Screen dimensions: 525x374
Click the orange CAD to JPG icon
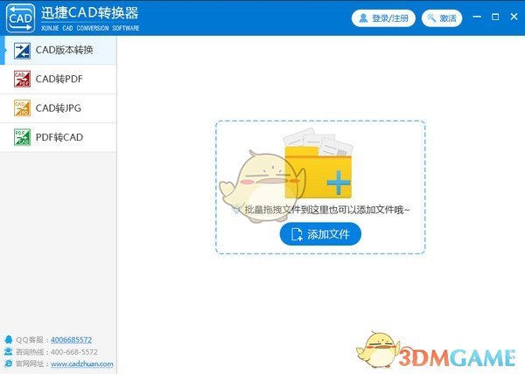point(23,108)
